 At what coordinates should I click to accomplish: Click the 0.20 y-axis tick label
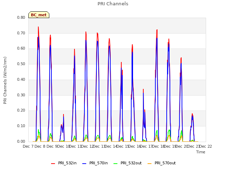tap(21, 110)
